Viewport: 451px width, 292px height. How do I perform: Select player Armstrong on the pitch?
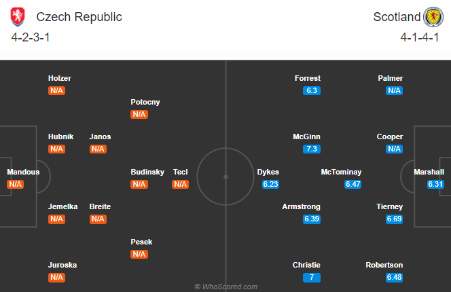tap(301, 206)
